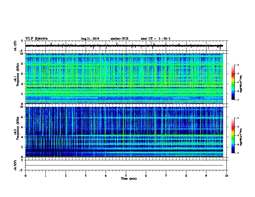The height and width of the screenshot is (197, 255).
Task: Click inside the ch.2 spectrogram panel
Action: 124,132
